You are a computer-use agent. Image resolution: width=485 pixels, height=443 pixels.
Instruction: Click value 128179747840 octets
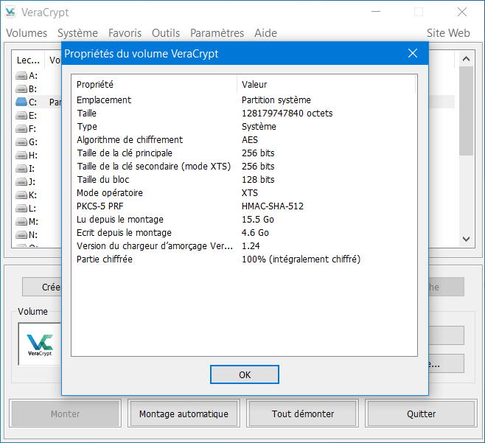(x=287, y=114)
